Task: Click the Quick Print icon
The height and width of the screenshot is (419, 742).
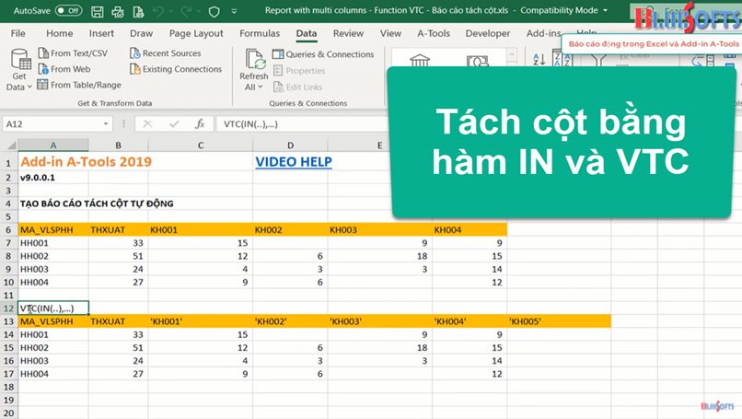Action: point(118,11)
